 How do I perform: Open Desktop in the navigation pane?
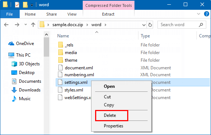(x=27, y=73)
